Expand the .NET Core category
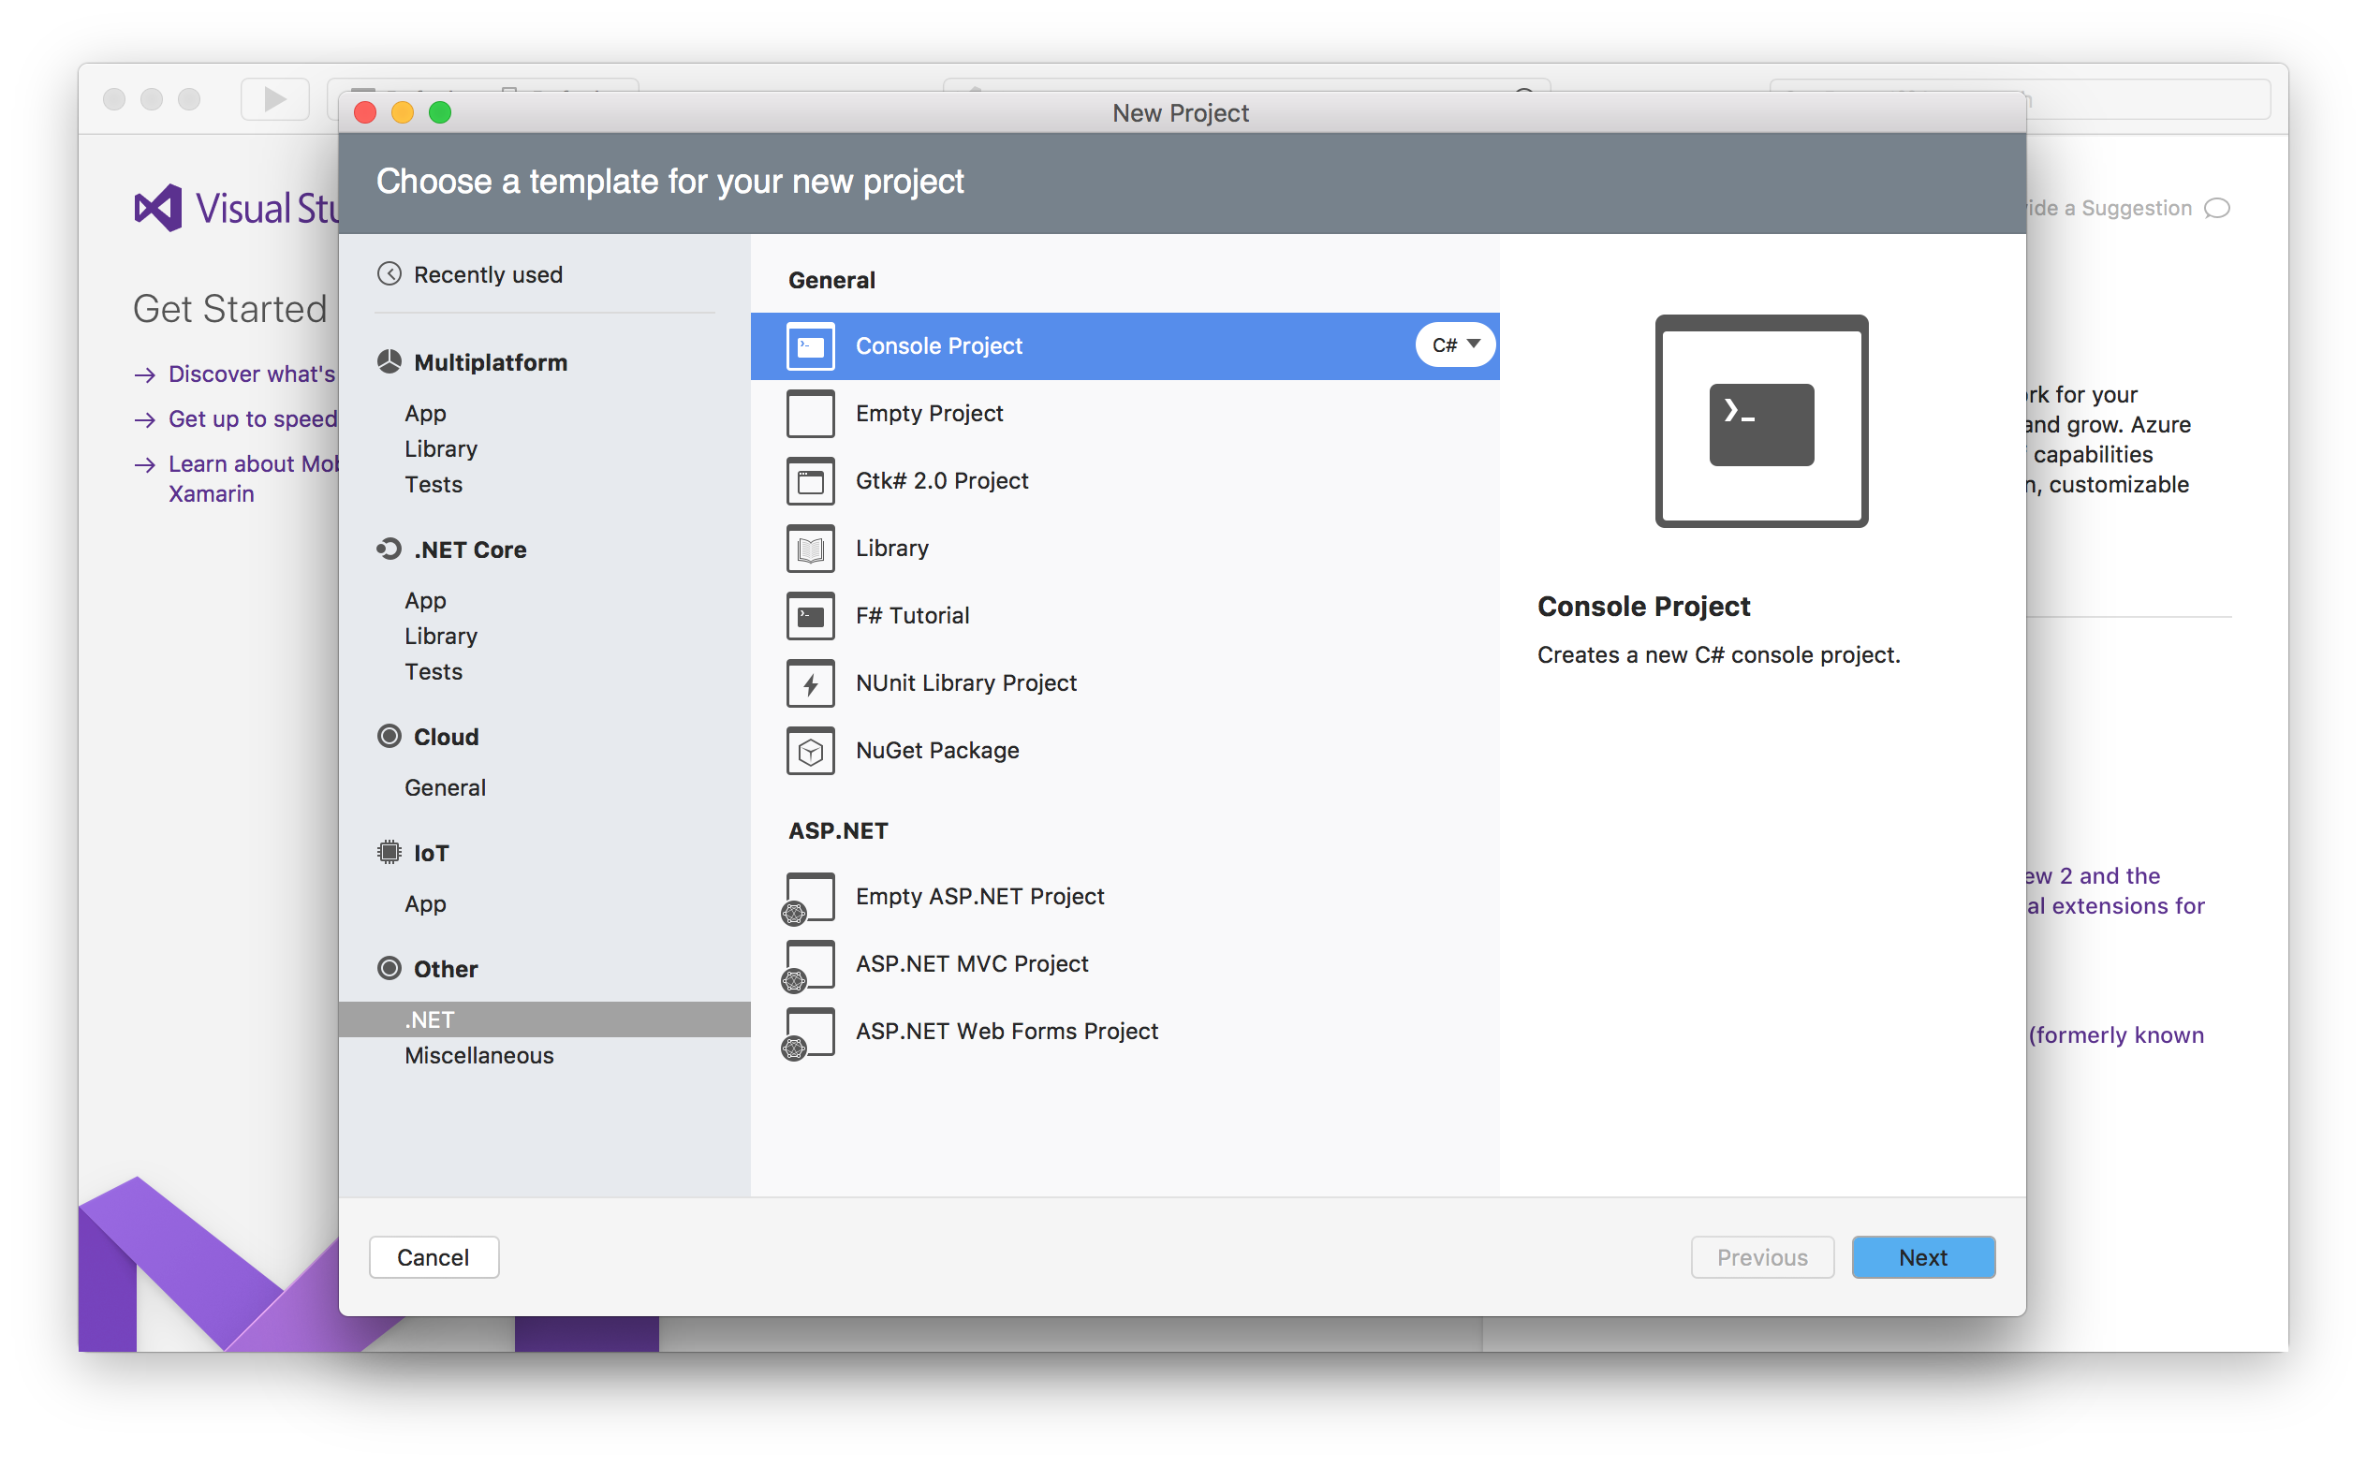The height and width of the screenshot is (1466, 2367). coord(470,550)
